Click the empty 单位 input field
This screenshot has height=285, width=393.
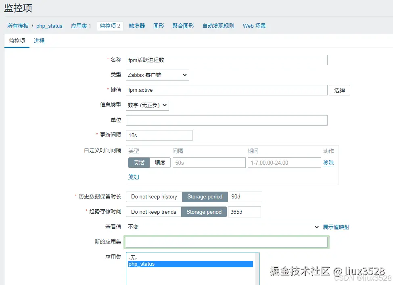click(x=227, y=120)
